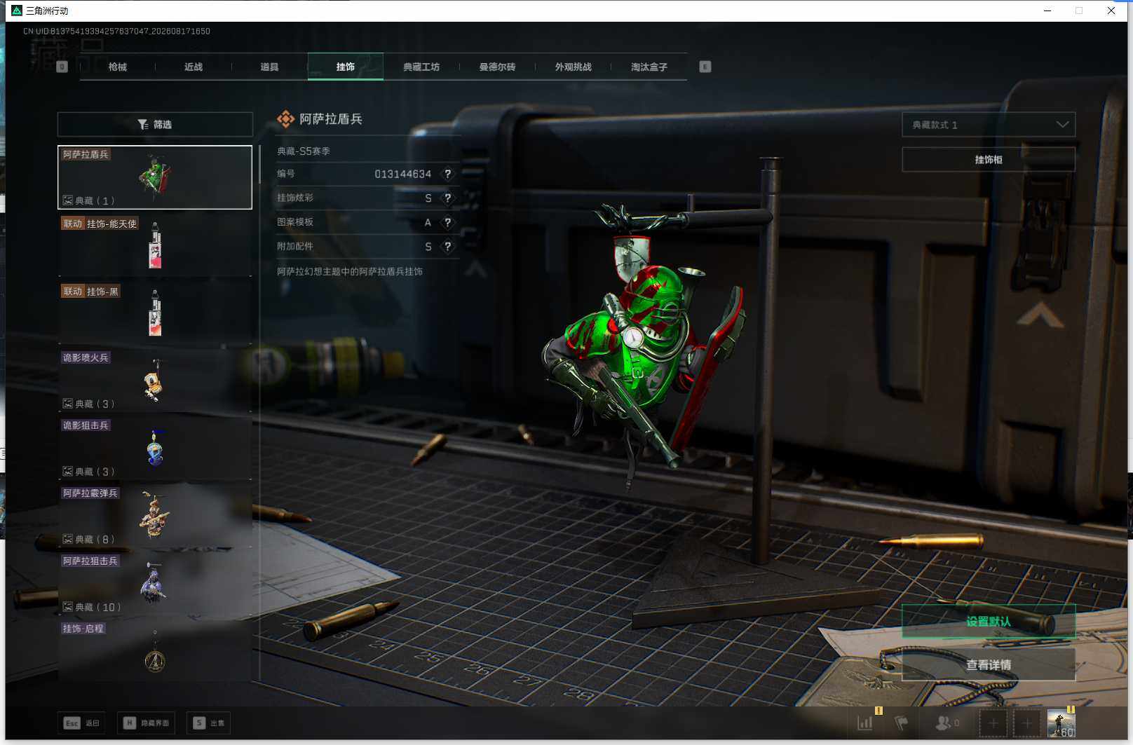Open the 枪械 tab

point(118,67)
